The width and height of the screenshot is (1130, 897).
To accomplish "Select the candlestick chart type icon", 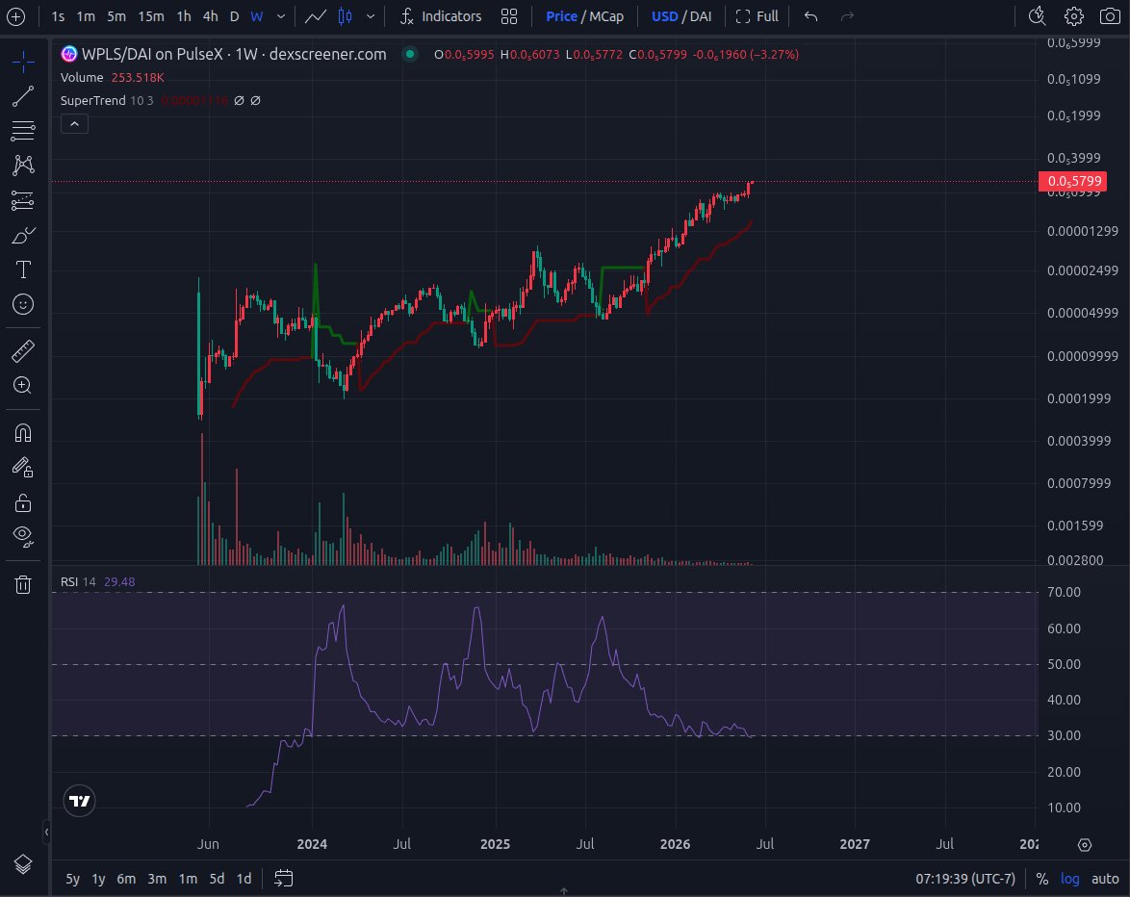I will [x=346, y=15].
